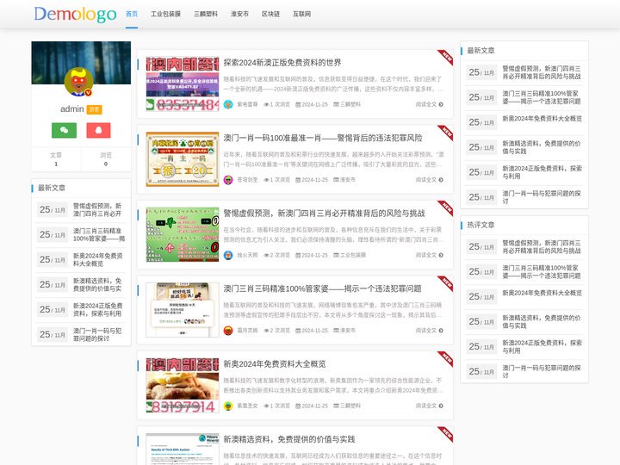Open 新澳2024正版免费资料，探索与利用 in 热评文章 list
Viewport: 620px width, 465px height.
coord(542,346)
